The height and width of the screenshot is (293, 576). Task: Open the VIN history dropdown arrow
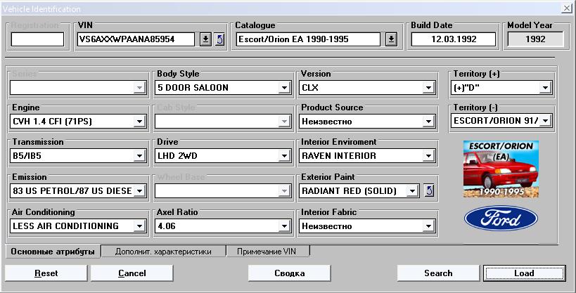pyautogui.click(x=205, y=39)
